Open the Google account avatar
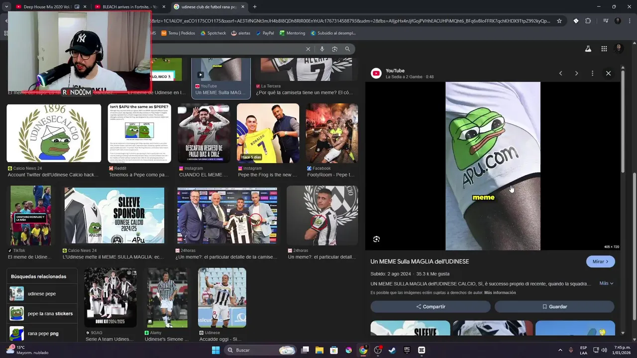Screen dimensions: 637x358 [x=619, y=48]
